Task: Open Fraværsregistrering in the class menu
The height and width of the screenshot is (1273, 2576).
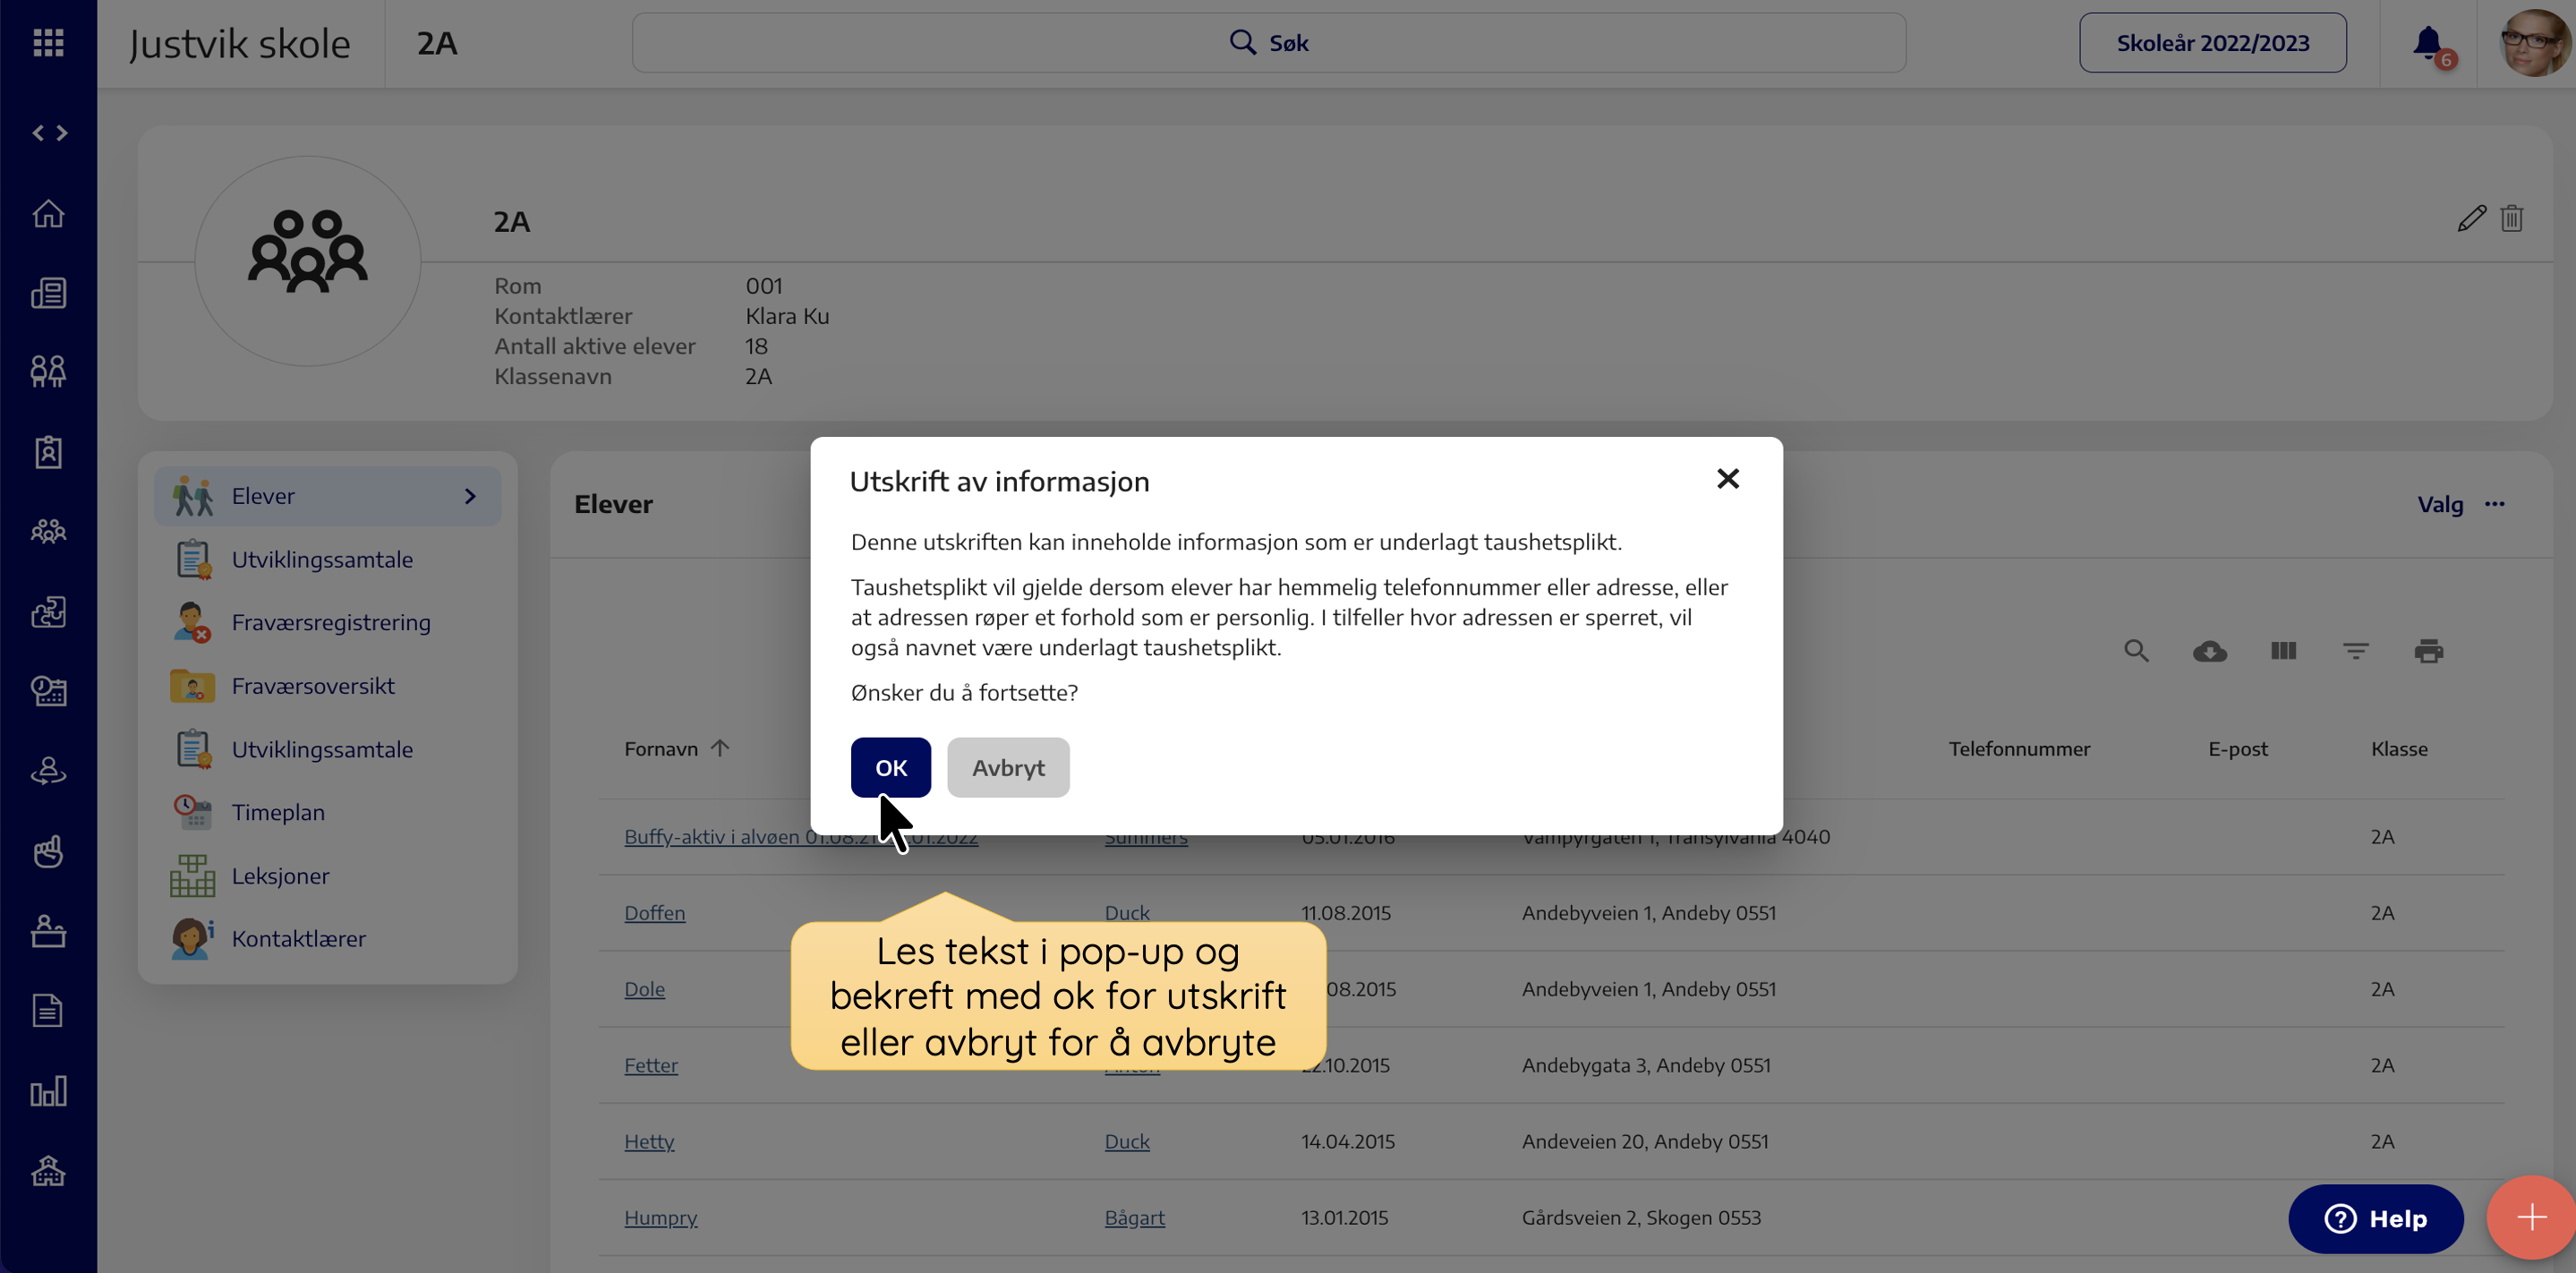Action: point(331,622)
